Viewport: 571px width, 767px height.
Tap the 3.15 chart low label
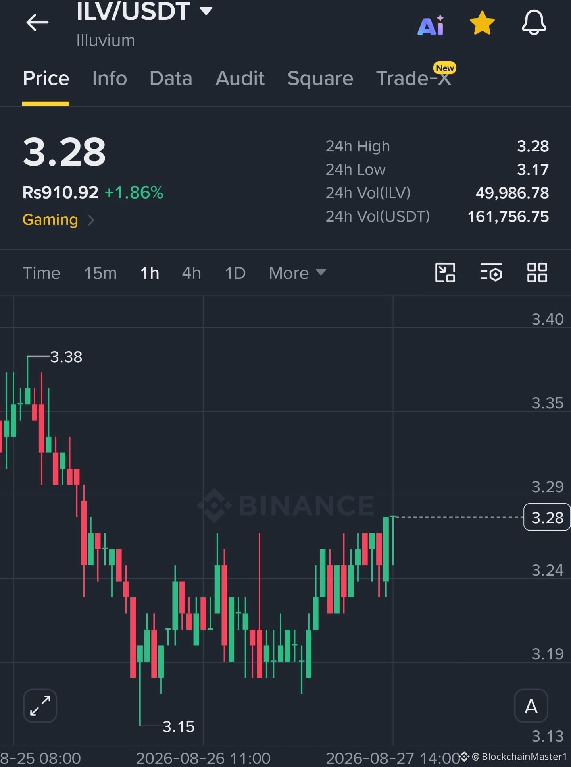point(179,726)
